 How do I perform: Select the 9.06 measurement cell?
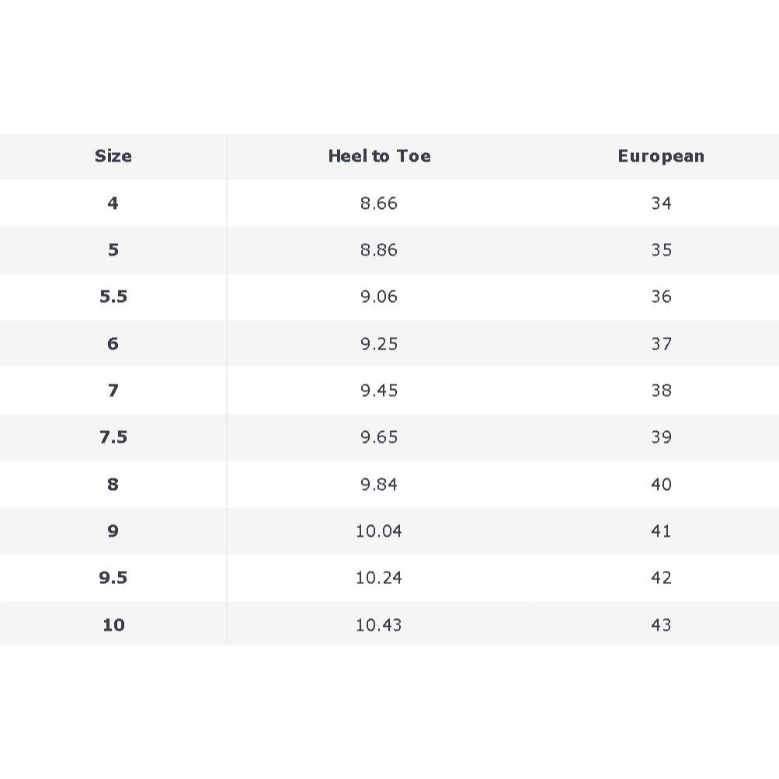click(379, 297)
